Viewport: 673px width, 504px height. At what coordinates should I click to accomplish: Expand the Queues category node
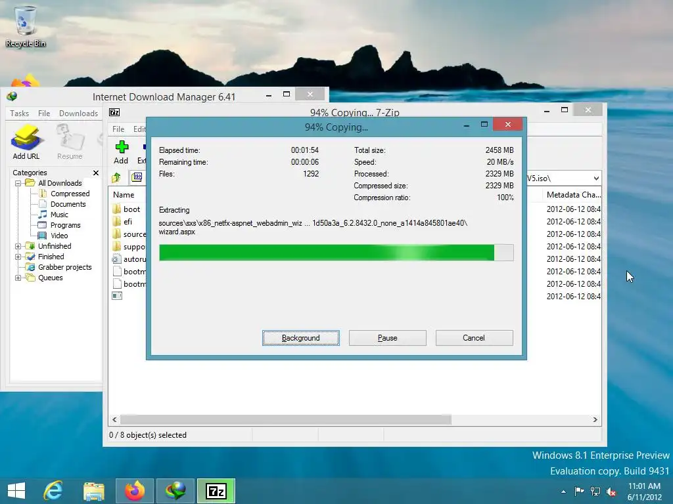[x=18, y=278]
